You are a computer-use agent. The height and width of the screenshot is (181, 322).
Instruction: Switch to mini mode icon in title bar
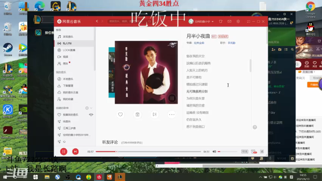tap(249, 21)
